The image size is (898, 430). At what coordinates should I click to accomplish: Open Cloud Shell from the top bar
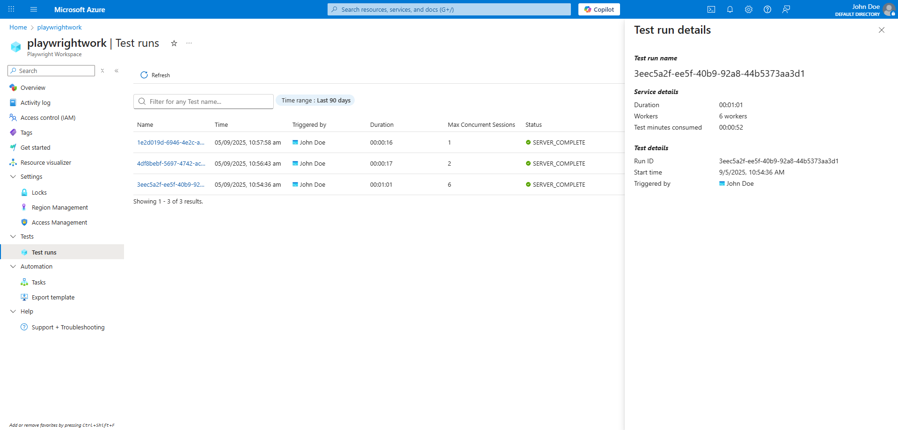coord(711,9)
